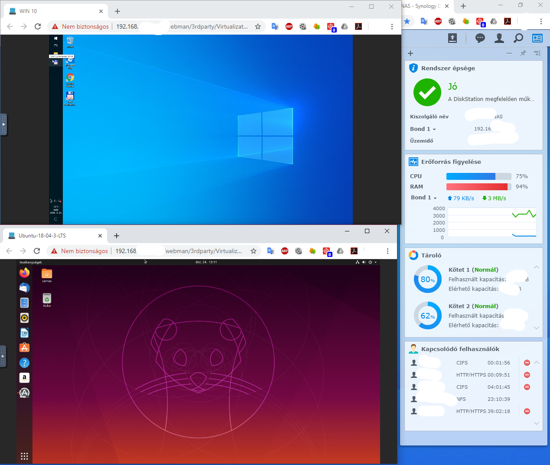Launch Thunderbird mail in Ubuntu dock
Screen dimensions: 550x465
(24, 288)
